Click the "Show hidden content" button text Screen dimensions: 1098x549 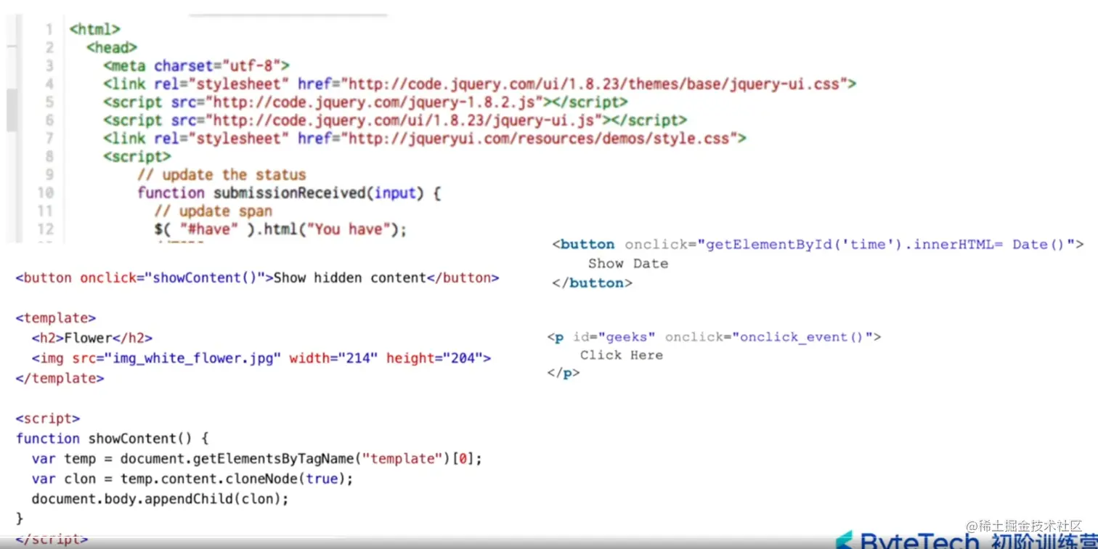(x=350, y=278)
